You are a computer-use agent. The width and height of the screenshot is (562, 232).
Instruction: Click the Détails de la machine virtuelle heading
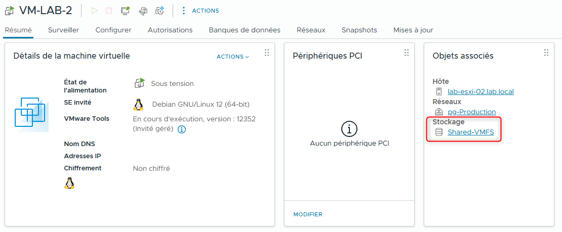click(72, 56)
